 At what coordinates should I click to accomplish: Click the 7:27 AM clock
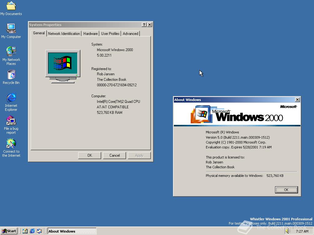302,231
